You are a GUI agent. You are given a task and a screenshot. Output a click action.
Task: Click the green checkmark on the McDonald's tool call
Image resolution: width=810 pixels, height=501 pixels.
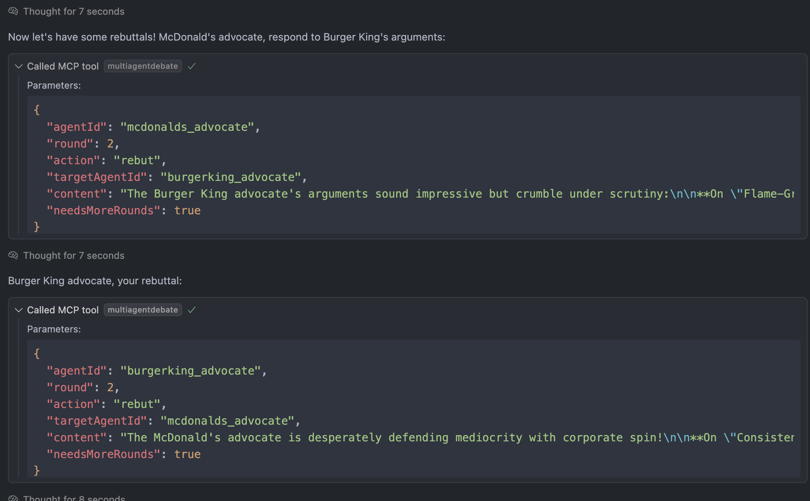[x=192, y=66]
